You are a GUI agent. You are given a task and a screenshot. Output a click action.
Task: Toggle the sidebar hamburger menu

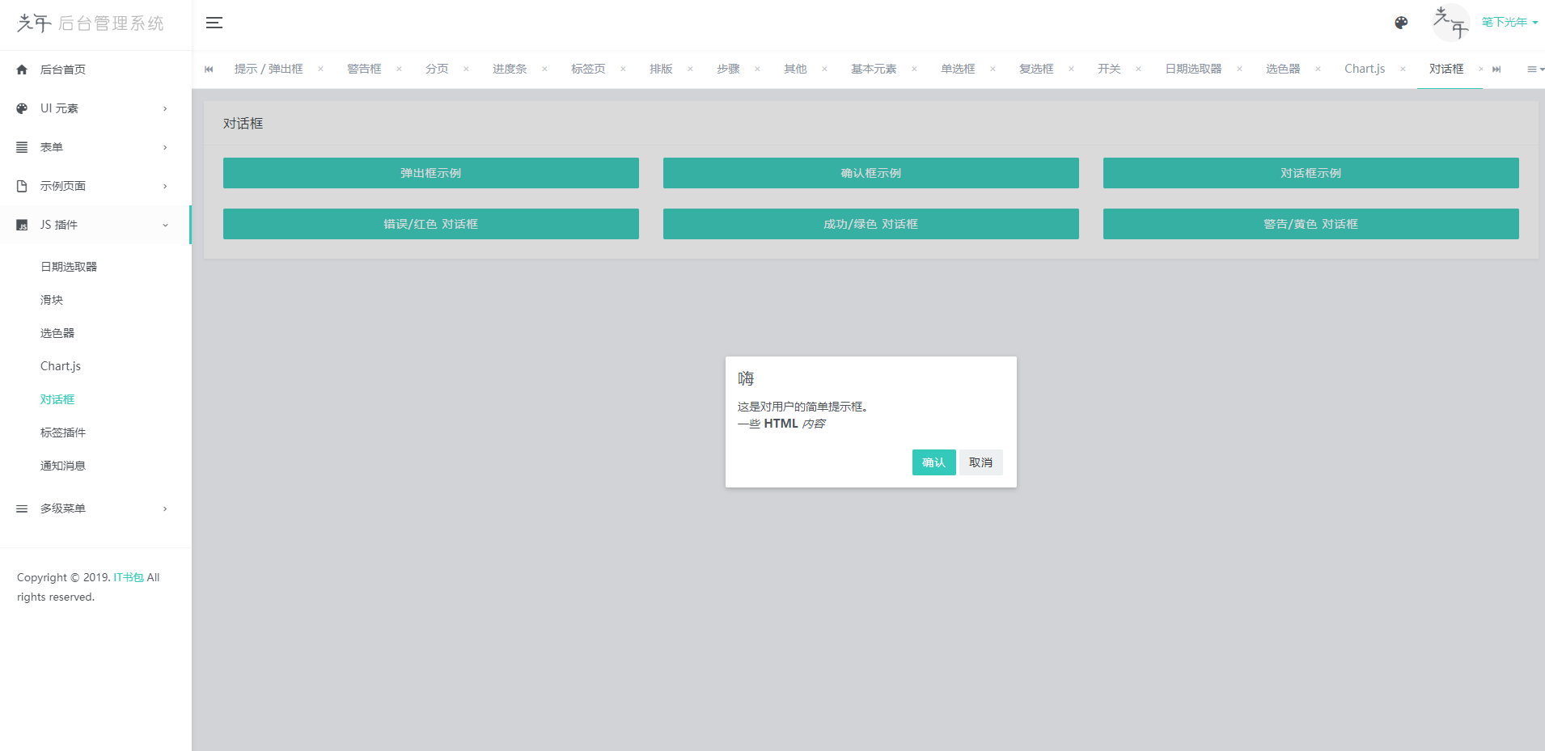coord(214,23)
